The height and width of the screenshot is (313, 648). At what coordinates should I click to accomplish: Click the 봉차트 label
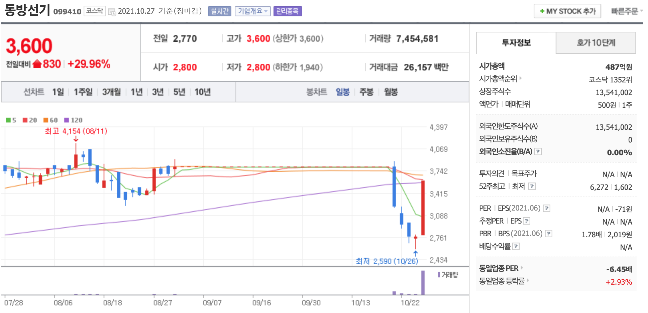[317, 92]
